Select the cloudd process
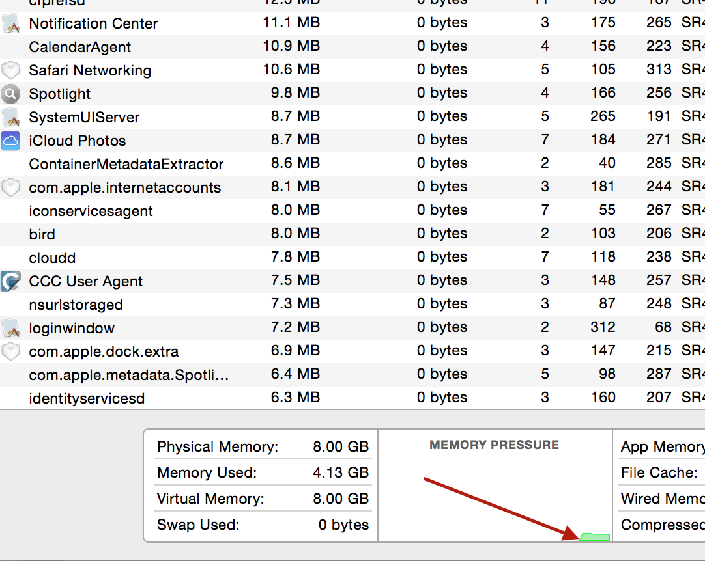Viewport: 705px width, 561px height. click(x=52, y=258)
